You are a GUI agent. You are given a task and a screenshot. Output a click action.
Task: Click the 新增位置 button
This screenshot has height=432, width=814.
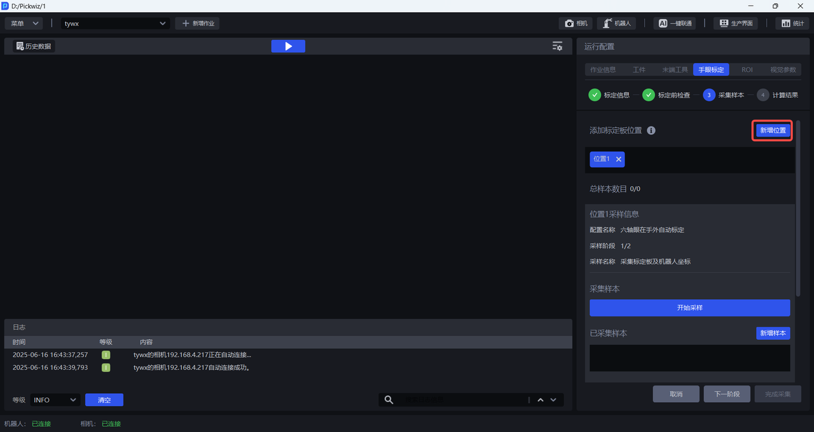click(x=773, y=130)
